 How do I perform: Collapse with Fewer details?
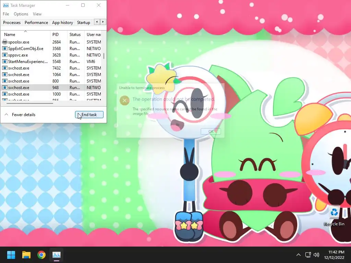click(20, 114)
